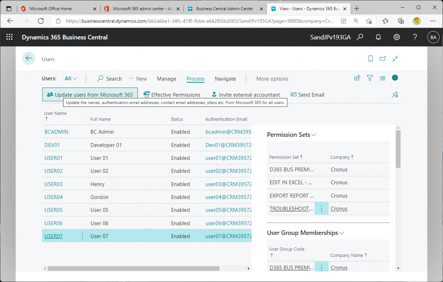
Task: Open the browser Collections icon
Action: point(401,21)
